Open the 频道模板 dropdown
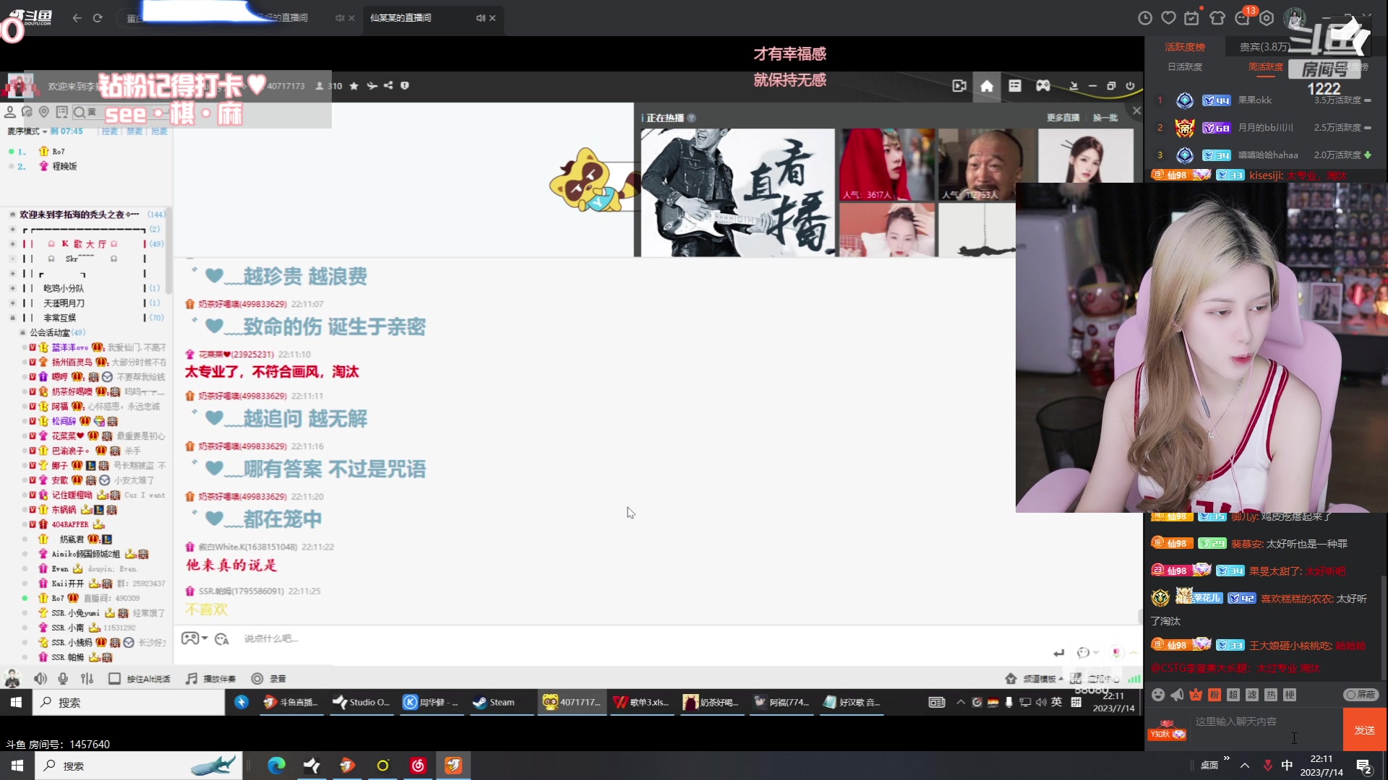This screenshot has width=1388, height=780. tap(1034, 679)
